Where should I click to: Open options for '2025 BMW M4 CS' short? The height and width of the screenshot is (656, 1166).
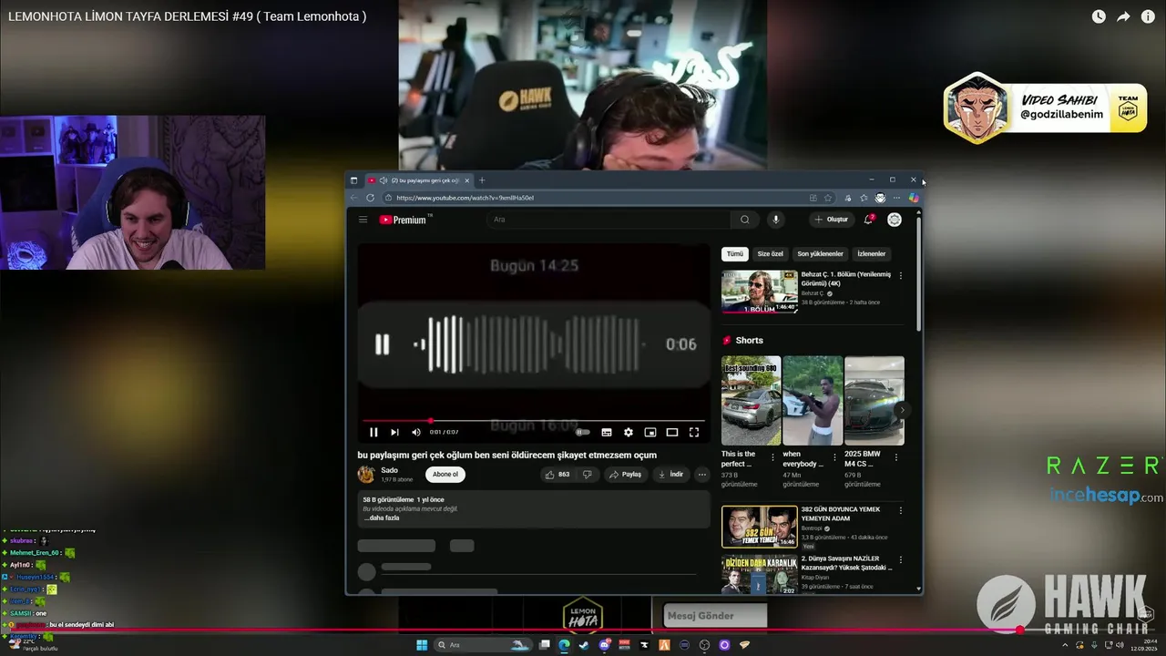[896, 457]
